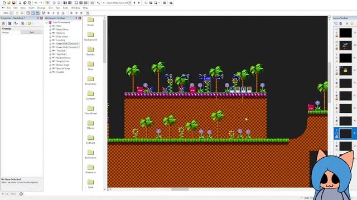Click the Save toolbar icon
This screenshot has width=357, height=200.
pos(13,3)
